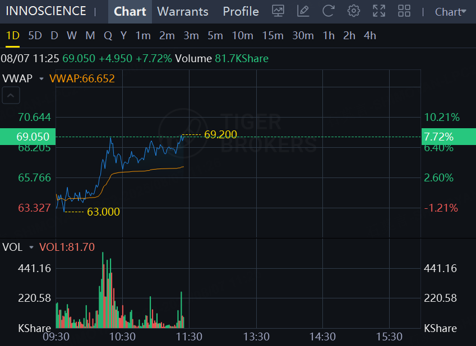Click the left 441.16 volume axis label
The width and height of the screenshot is (476, 346).
34,268
